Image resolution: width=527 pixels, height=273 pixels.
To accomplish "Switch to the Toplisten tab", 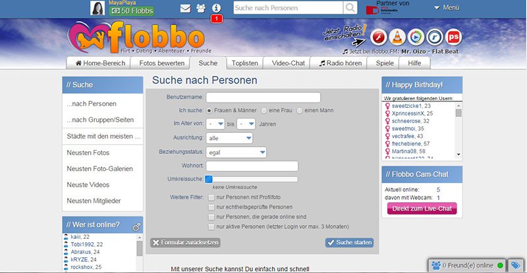I will click(244, 63).
